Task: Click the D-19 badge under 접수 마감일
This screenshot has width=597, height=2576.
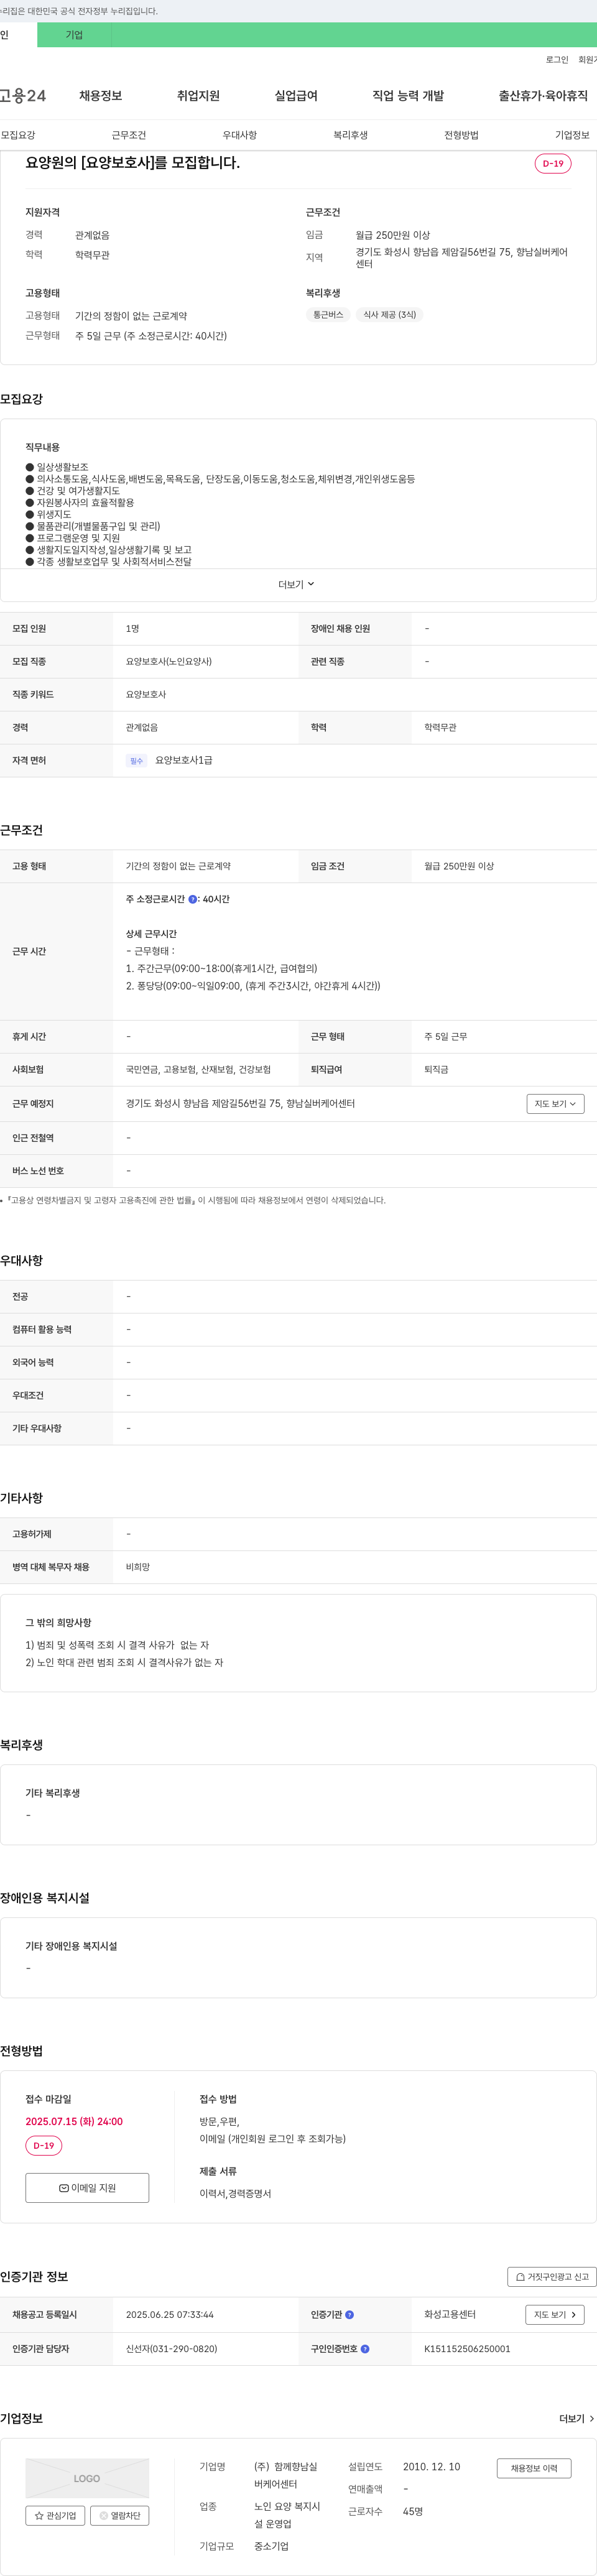Action: (x=44, y=2145)
